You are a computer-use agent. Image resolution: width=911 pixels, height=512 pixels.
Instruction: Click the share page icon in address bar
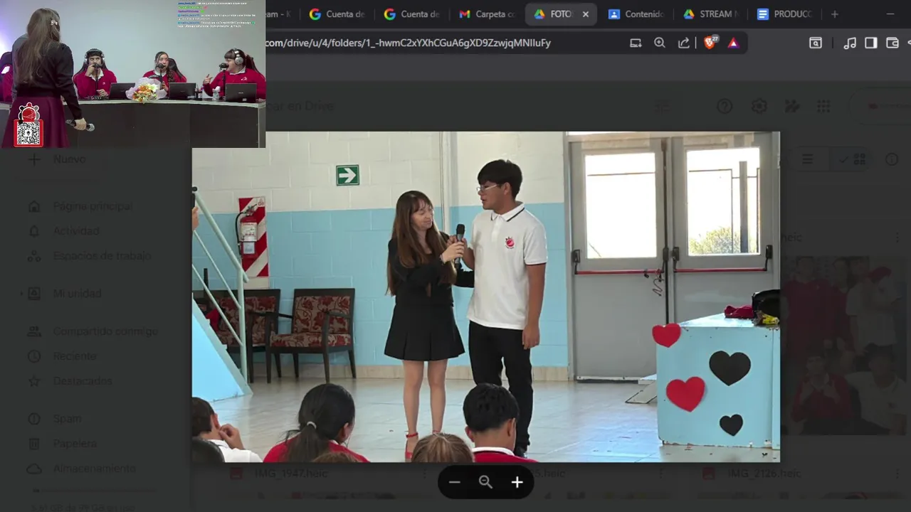(684, 43)
